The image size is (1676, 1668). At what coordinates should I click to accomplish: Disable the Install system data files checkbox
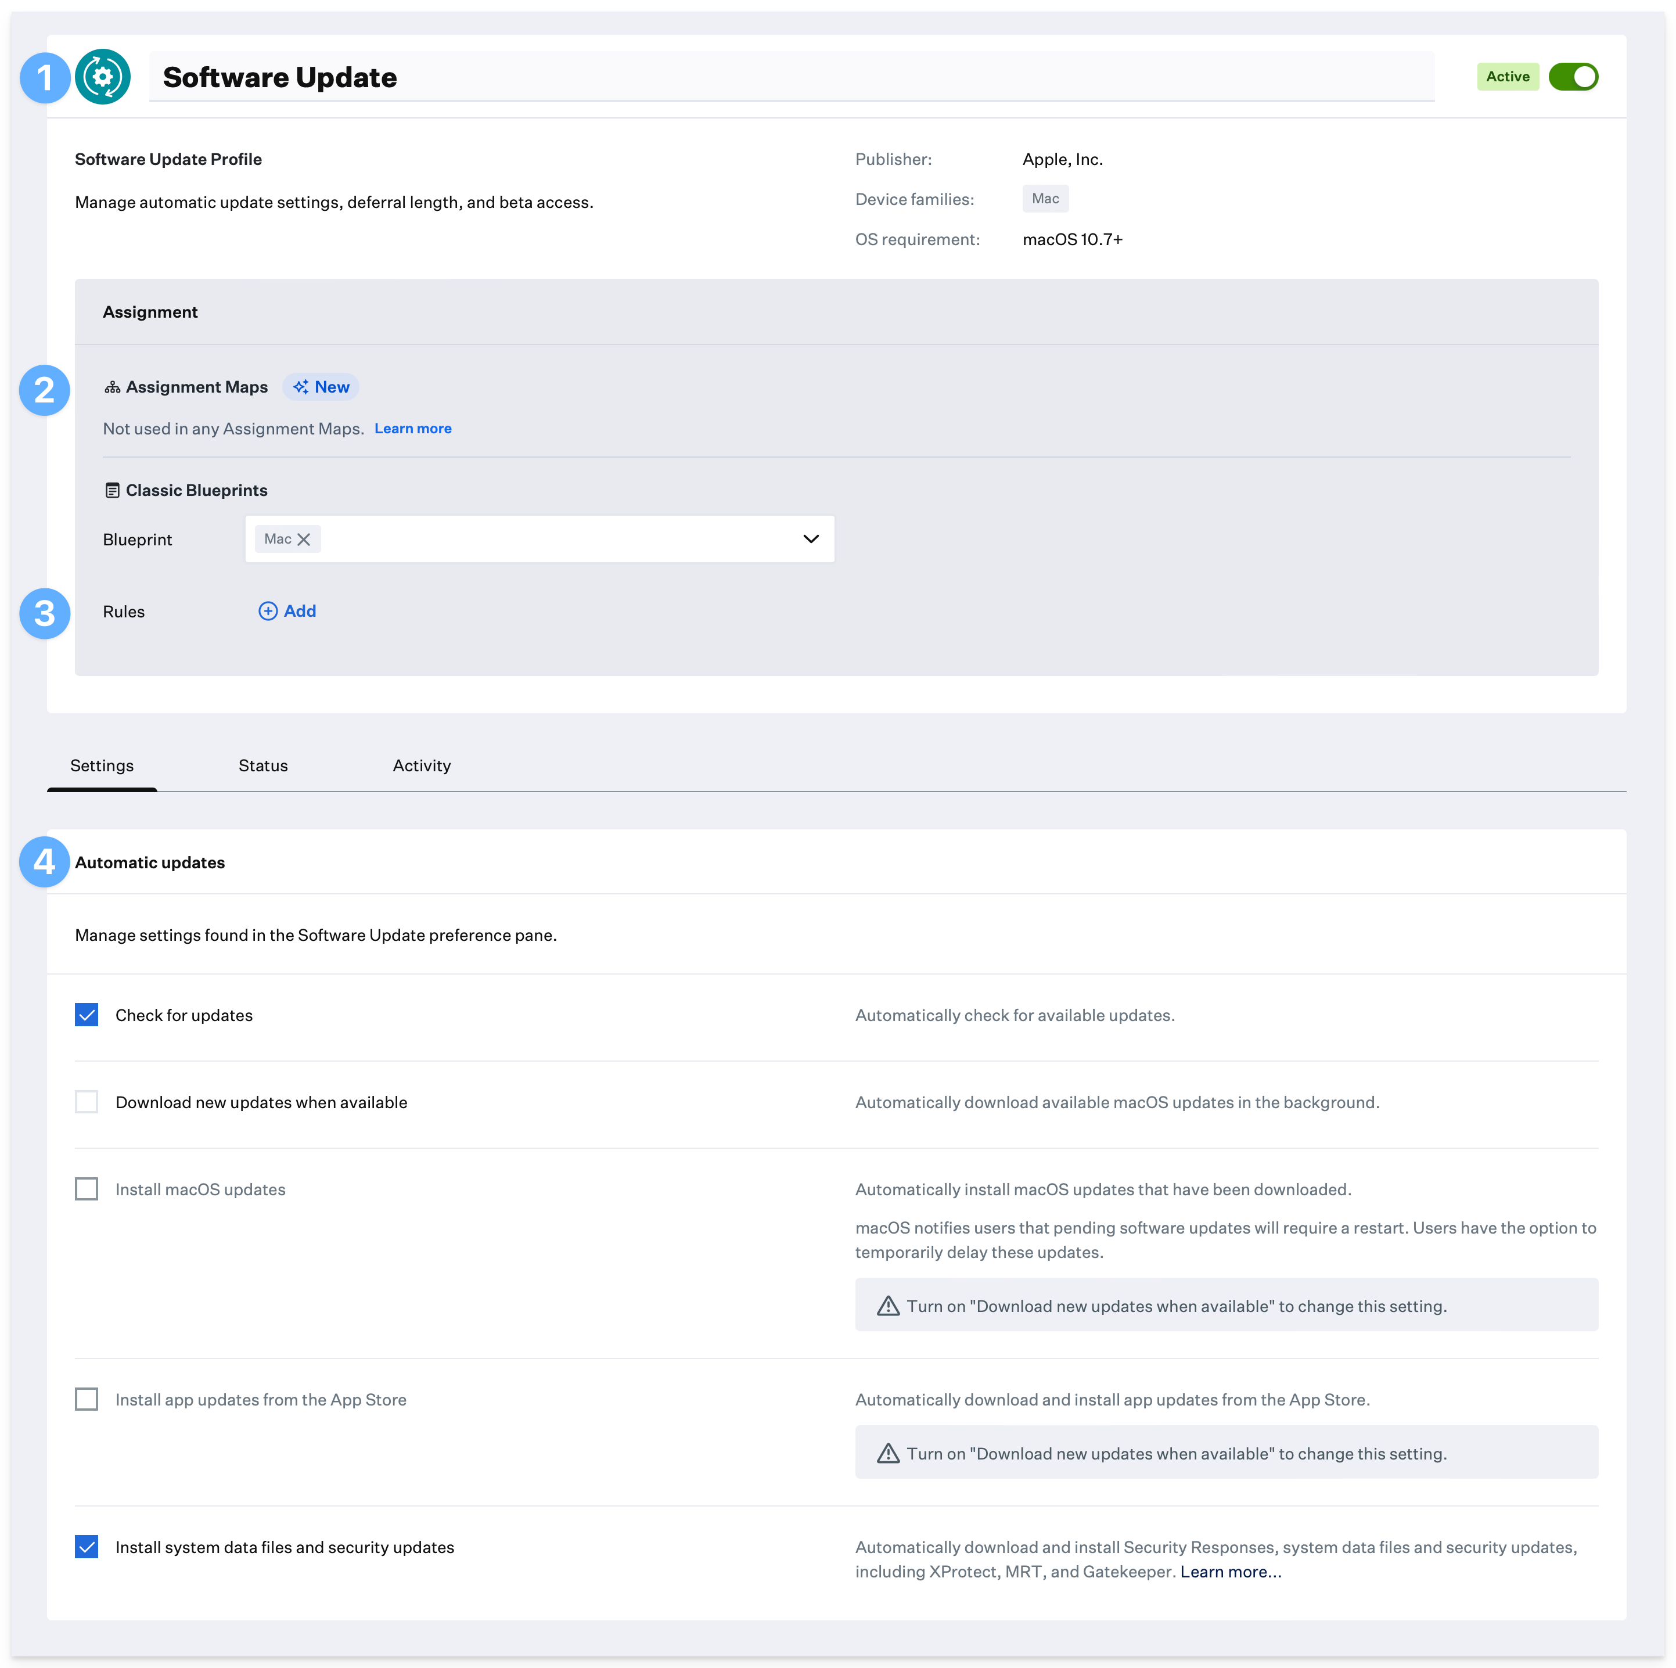[x=87, y=1547]
